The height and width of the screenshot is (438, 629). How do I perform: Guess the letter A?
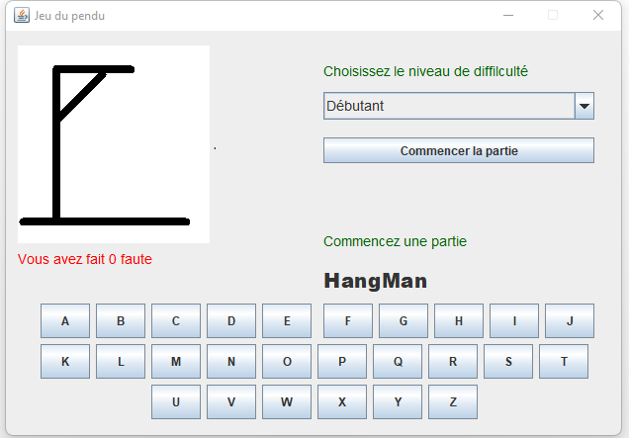pos(65,321)
